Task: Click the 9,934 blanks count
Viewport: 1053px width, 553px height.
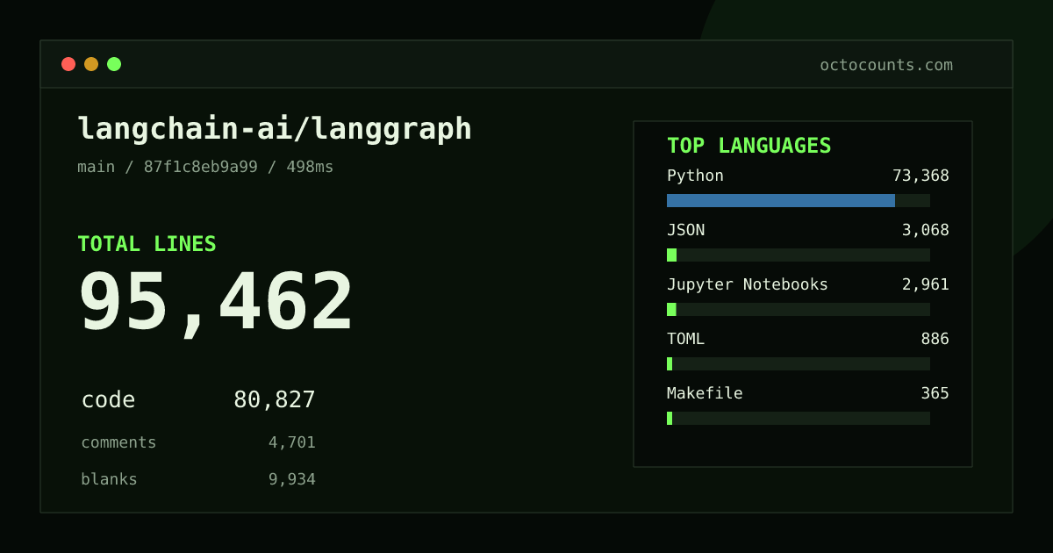Action: tap(292, 479)
